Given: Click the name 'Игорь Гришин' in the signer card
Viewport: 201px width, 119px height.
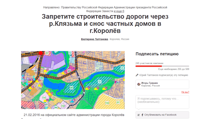Looking at the screenshot, I should pos(149,83).
